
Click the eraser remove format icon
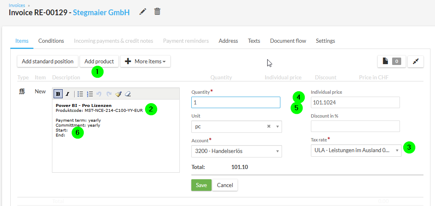click(x=128, y=94)
